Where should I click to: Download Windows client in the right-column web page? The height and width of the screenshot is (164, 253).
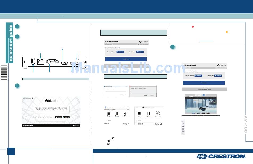198,76
